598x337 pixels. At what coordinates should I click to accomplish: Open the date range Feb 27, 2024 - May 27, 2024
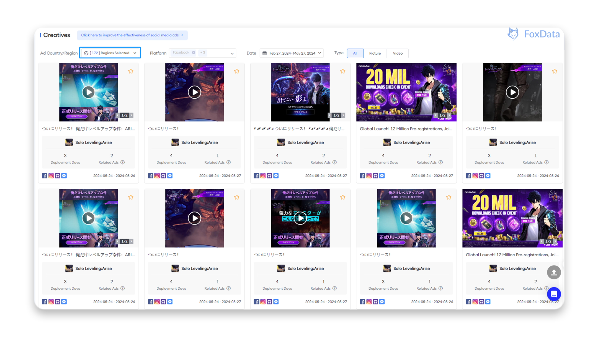[x=292, y=53]
